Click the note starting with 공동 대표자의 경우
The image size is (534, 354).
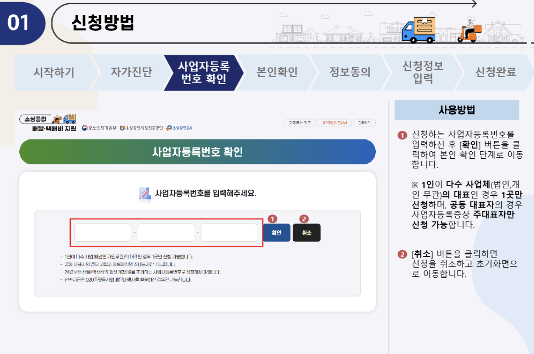point(118,264)
